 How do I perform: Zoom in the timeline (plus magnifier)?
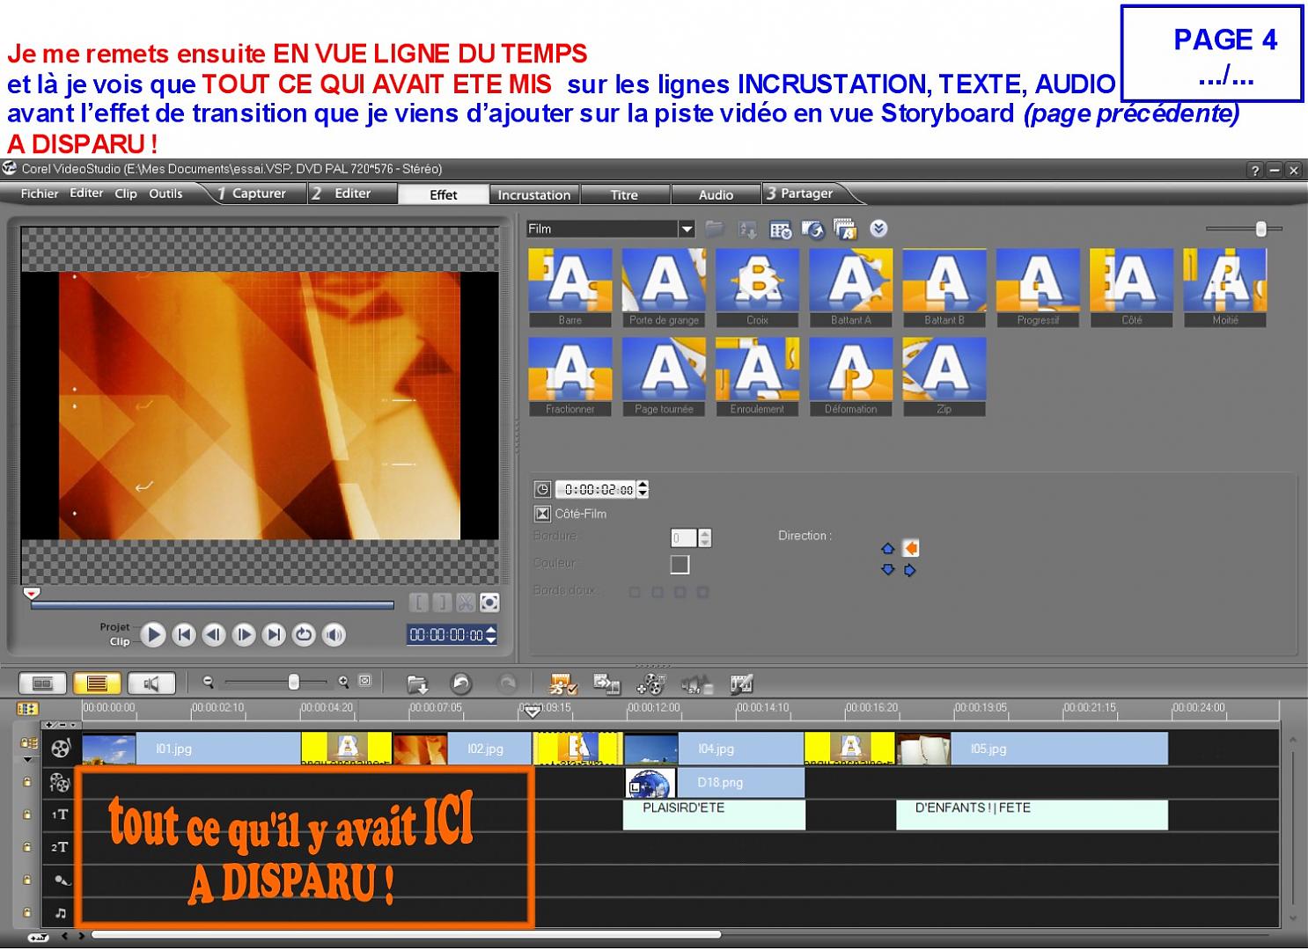click(343, 682)
